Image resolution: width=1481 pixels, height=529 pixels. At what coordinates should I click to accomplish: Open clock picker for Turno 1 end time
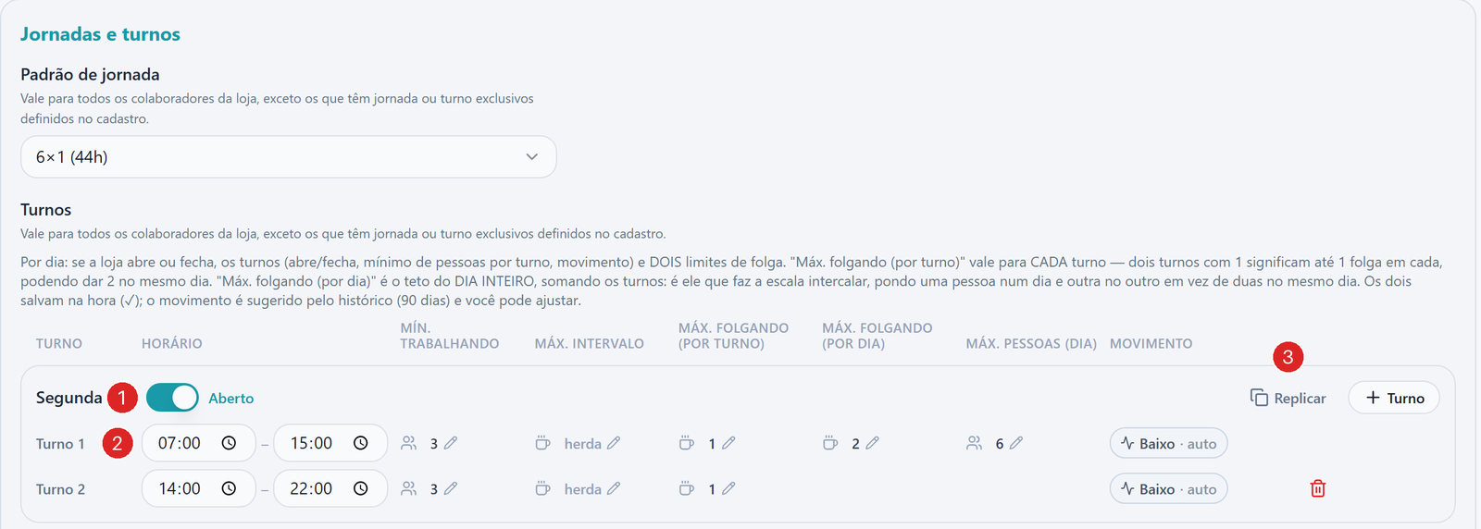pos(361,443)
